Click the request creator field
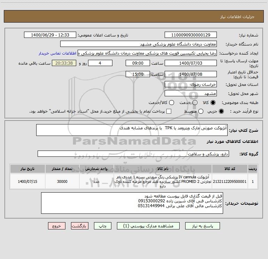The height and width of the screenshot is (259, 268). (x=147, y=53)
